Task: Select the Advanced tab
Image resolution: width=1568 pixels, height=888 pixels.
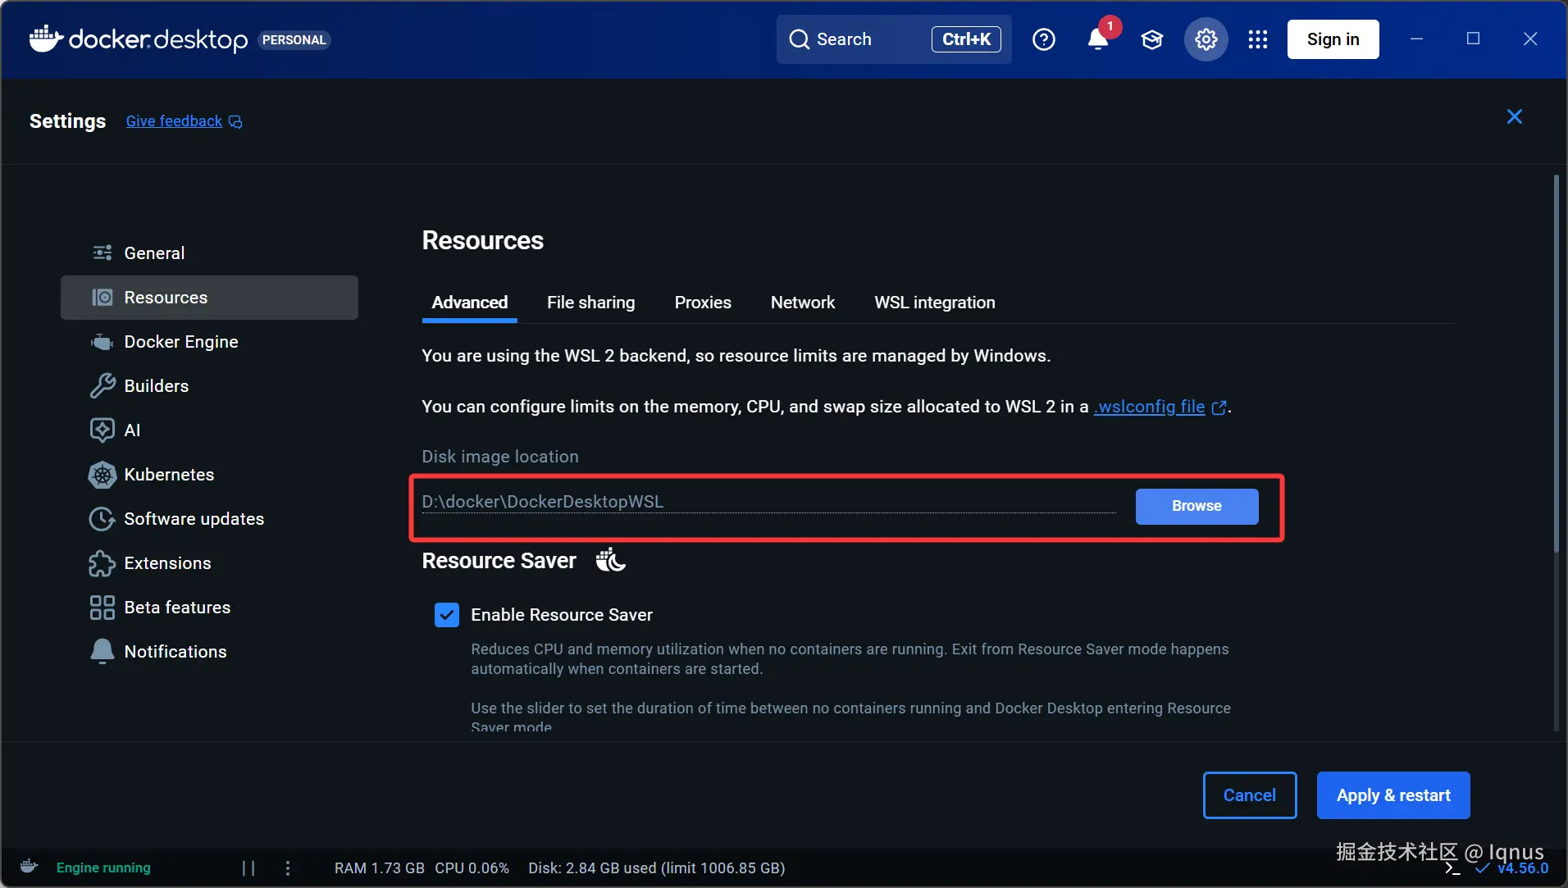Action: (470, 303)
